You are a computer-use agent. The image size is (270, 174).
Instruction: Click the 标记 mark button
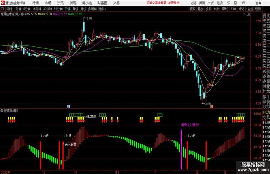(x=241, y=9)
